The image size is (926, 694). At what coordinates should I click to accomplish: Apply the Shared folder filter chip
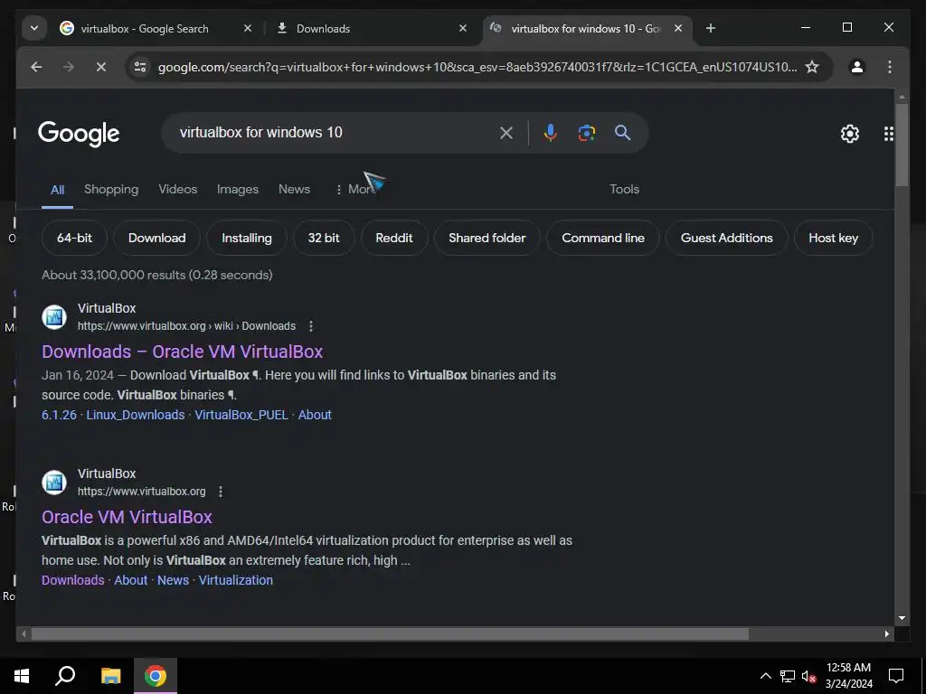click(x=487, y=238)
